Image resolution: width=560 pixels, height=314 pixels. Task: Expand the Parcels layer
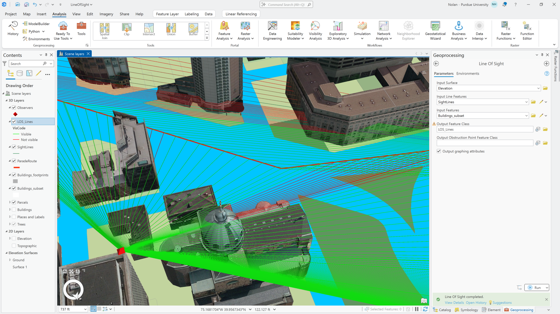(10, 202)
